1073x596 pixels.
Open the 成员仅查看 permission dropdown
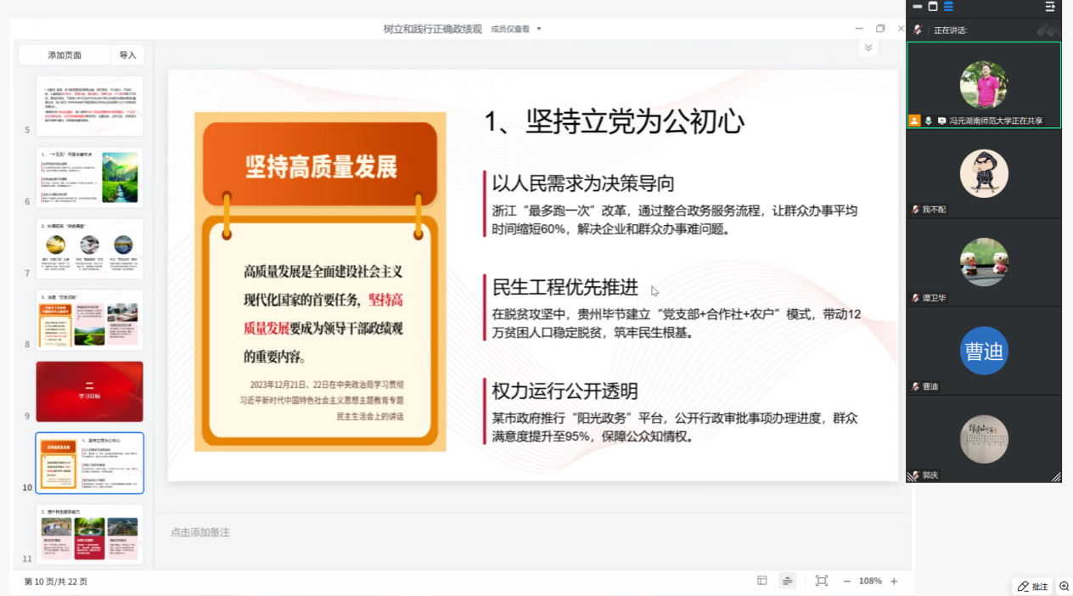516,29
